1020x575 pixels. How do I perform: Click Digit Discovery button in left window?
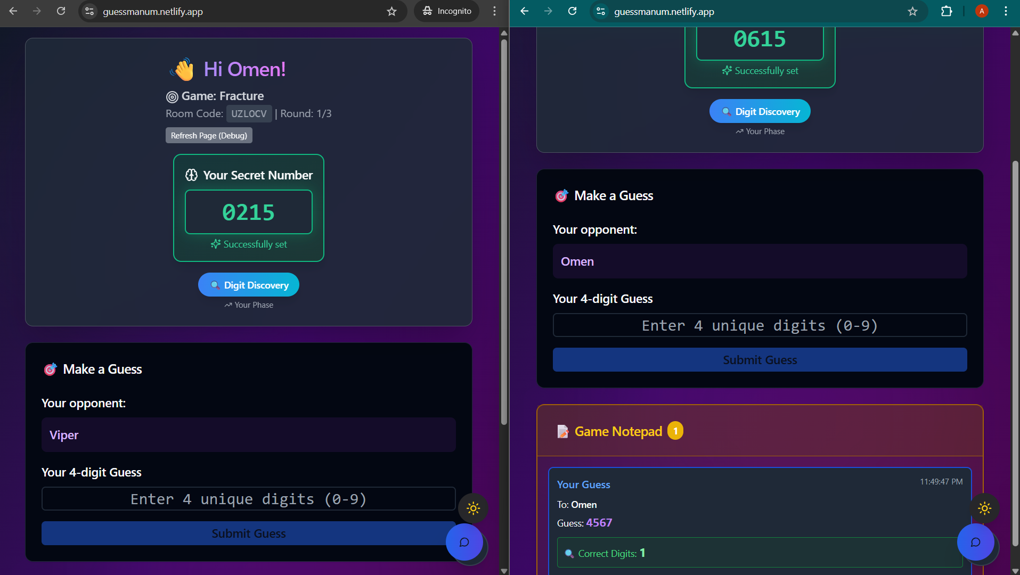(x=249, y=285)
